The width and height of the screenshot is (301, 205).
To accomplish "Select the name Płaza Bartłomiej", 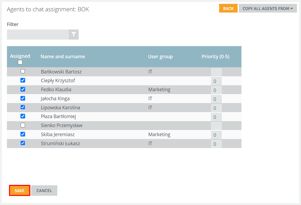I will [58, 117].
